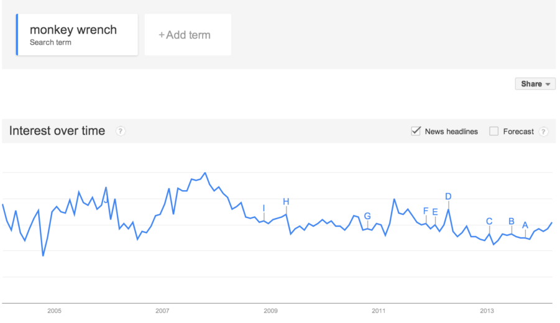560x323 pixels.
Task: Click news headline marker C
Action: [x=489, y=221]
